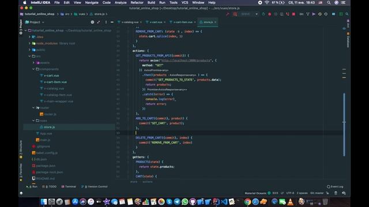
Task: Collapse the src folder
Action: [x=29, y=56]
